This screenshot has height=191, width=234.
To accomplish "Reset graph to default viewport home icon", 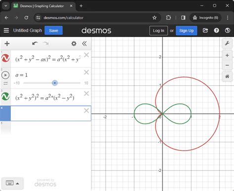I will click(227, 76).
